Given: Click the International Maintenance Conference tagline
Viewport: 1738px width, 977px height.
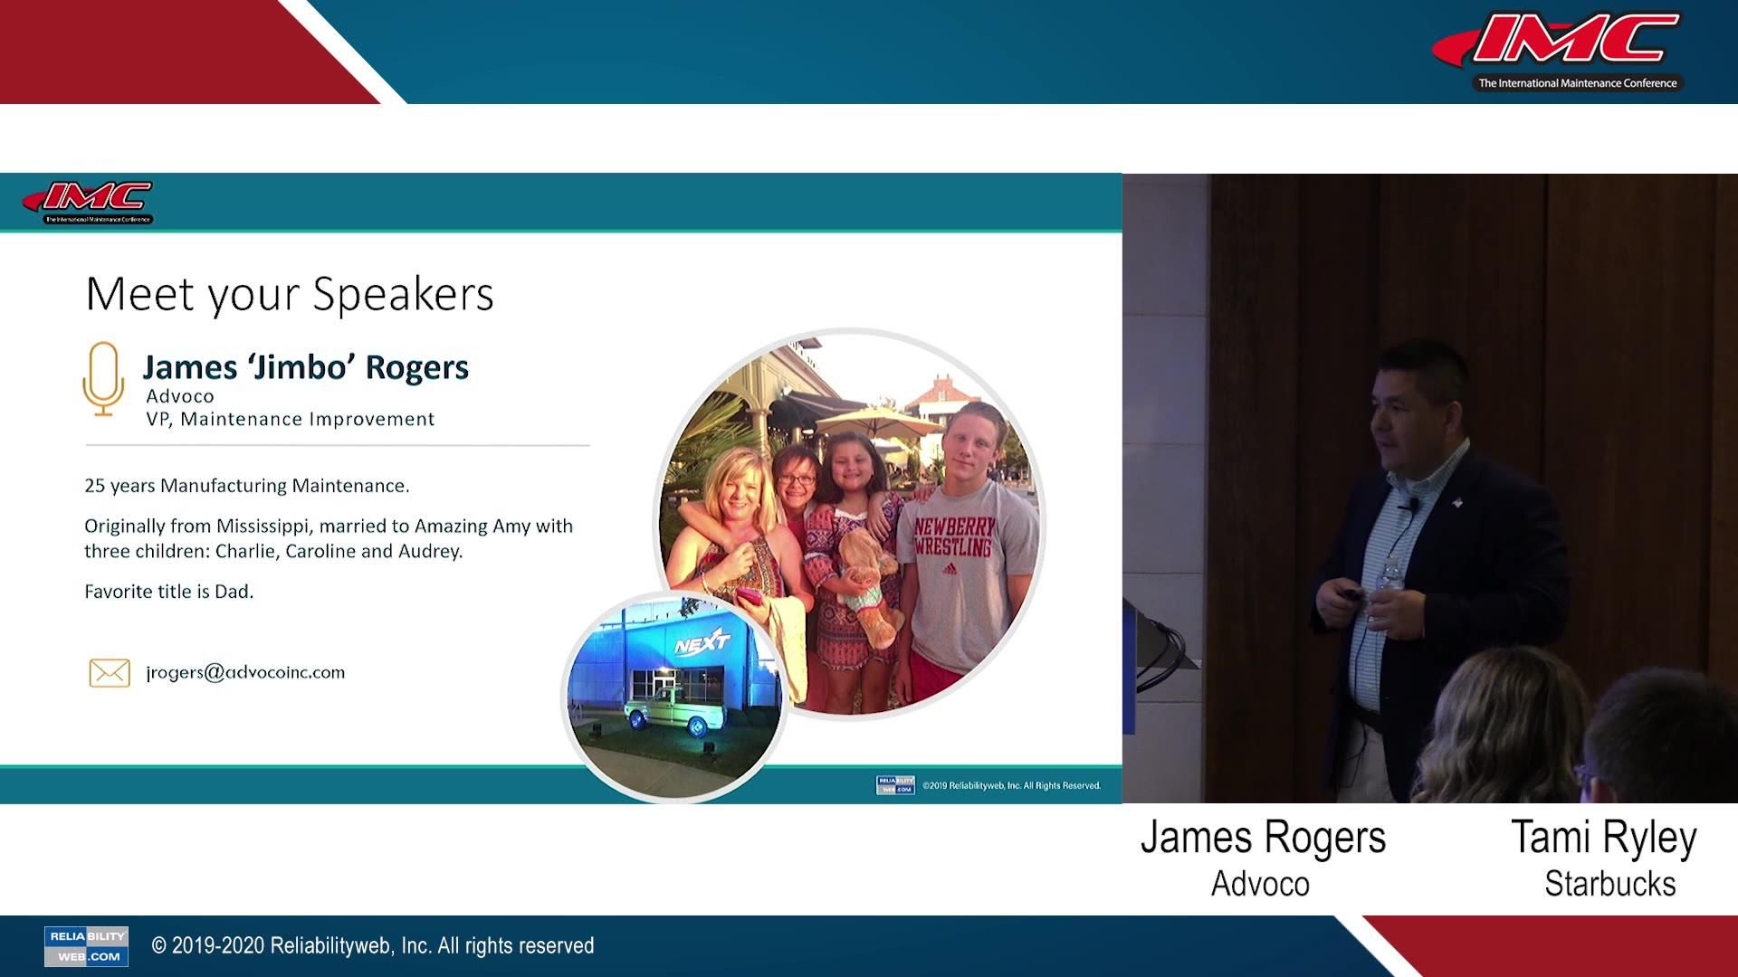Looking at the screenshot, I should [1577, 83].
